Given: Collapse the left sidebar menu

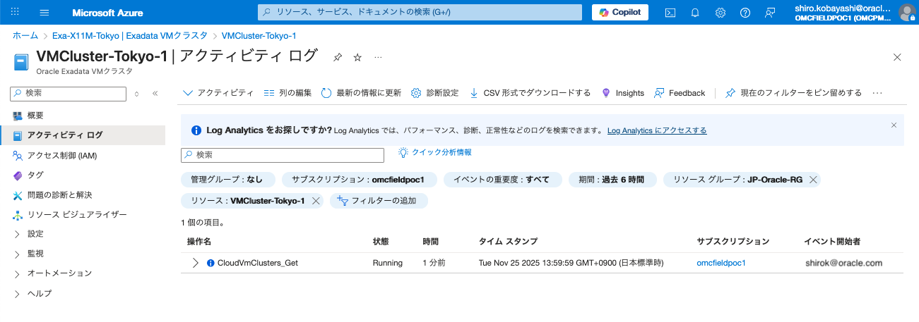Looking at the screenshot, I should tap(155, 93).
